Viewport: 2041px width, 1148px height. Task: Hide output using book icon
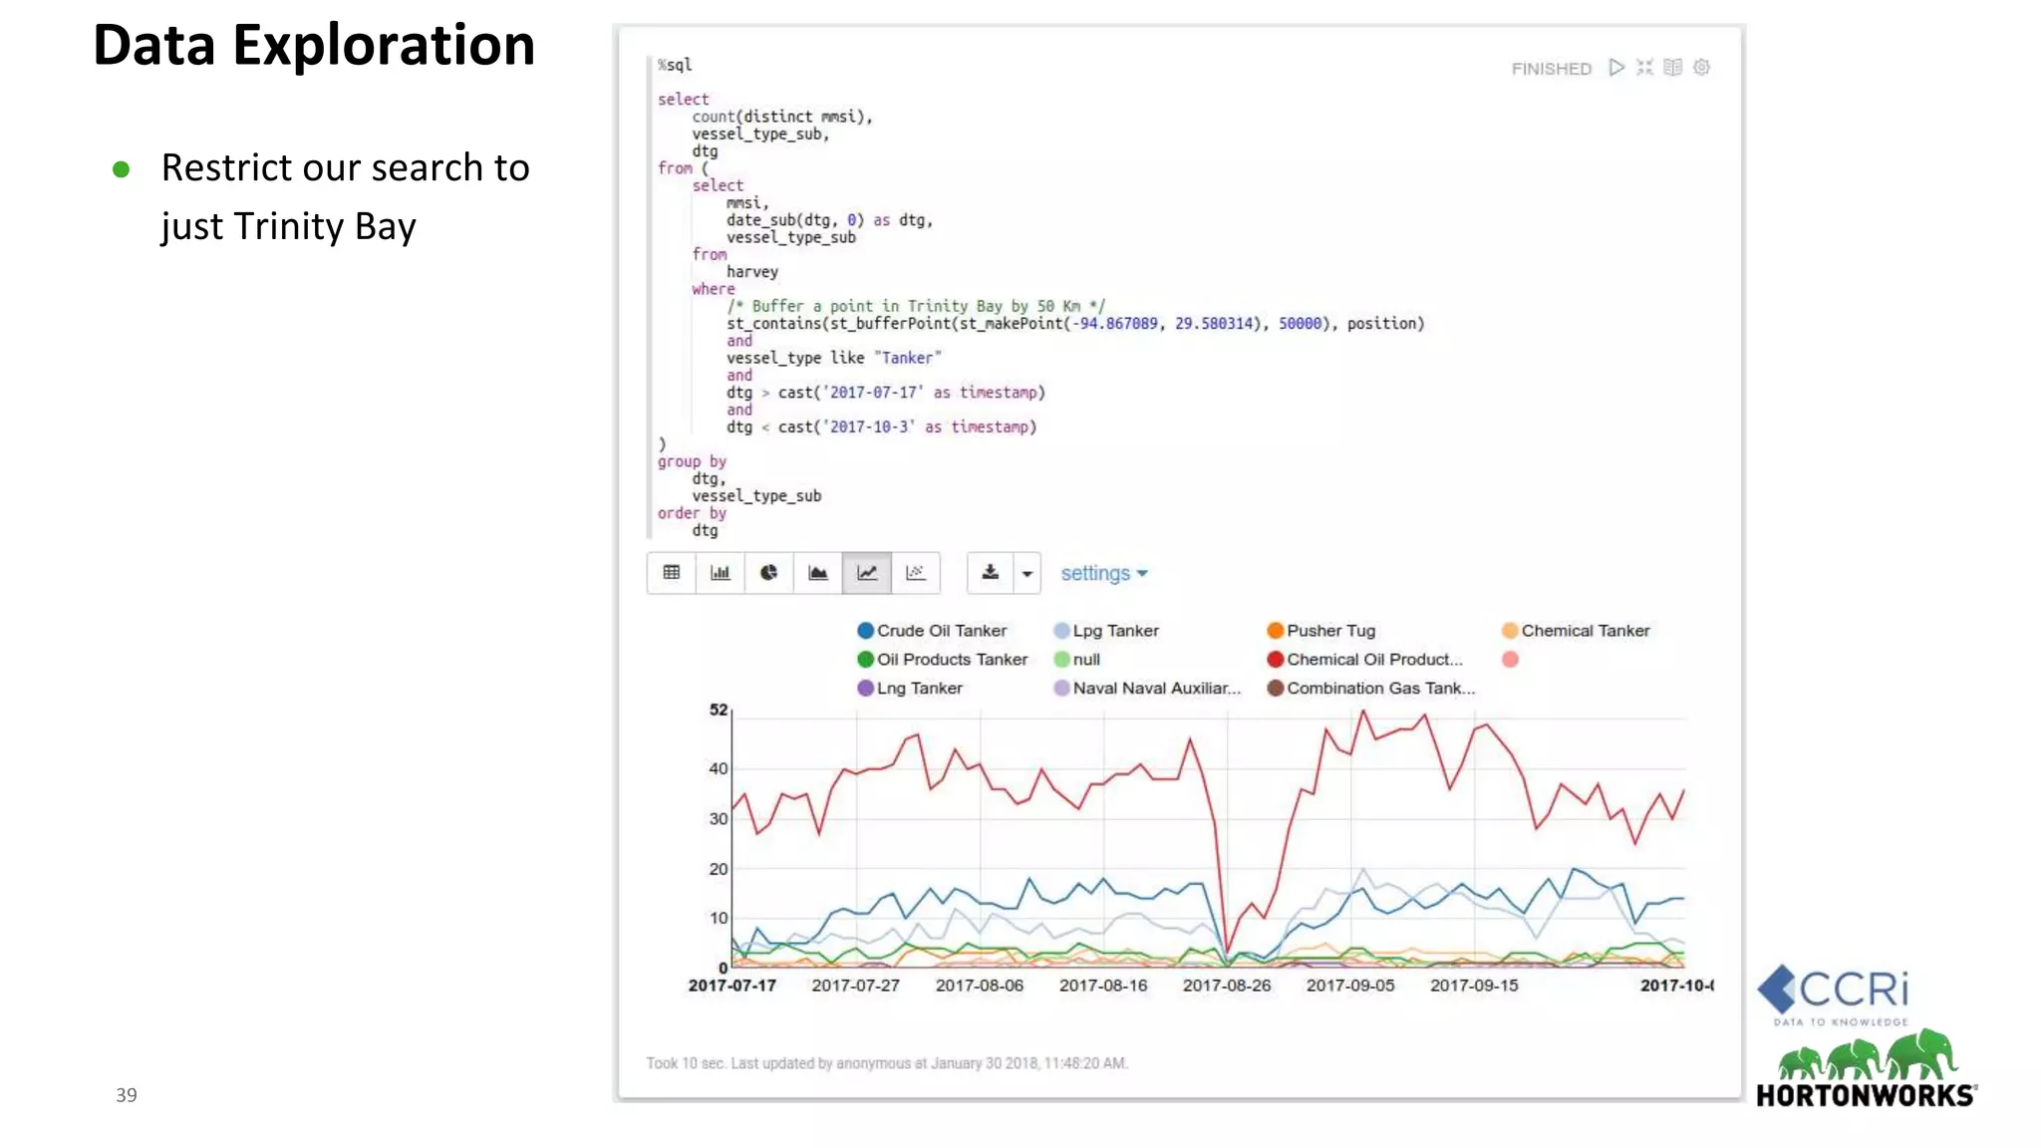pos(1673,68)
